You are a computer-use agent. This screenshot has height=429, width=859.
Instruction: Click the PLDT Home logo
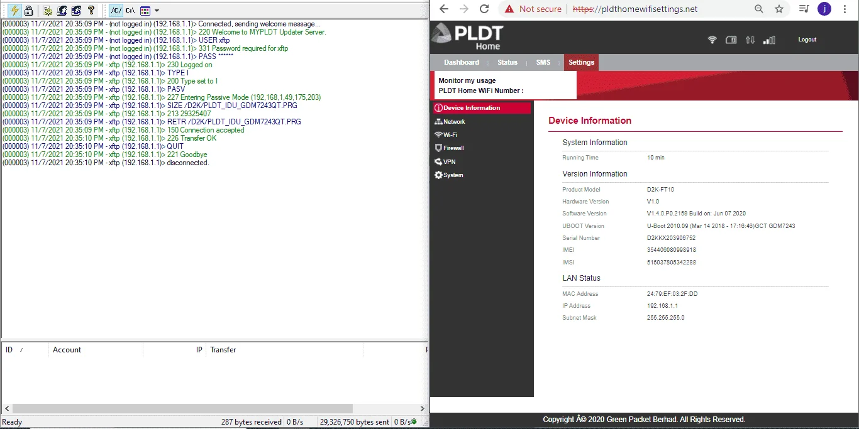467,37
